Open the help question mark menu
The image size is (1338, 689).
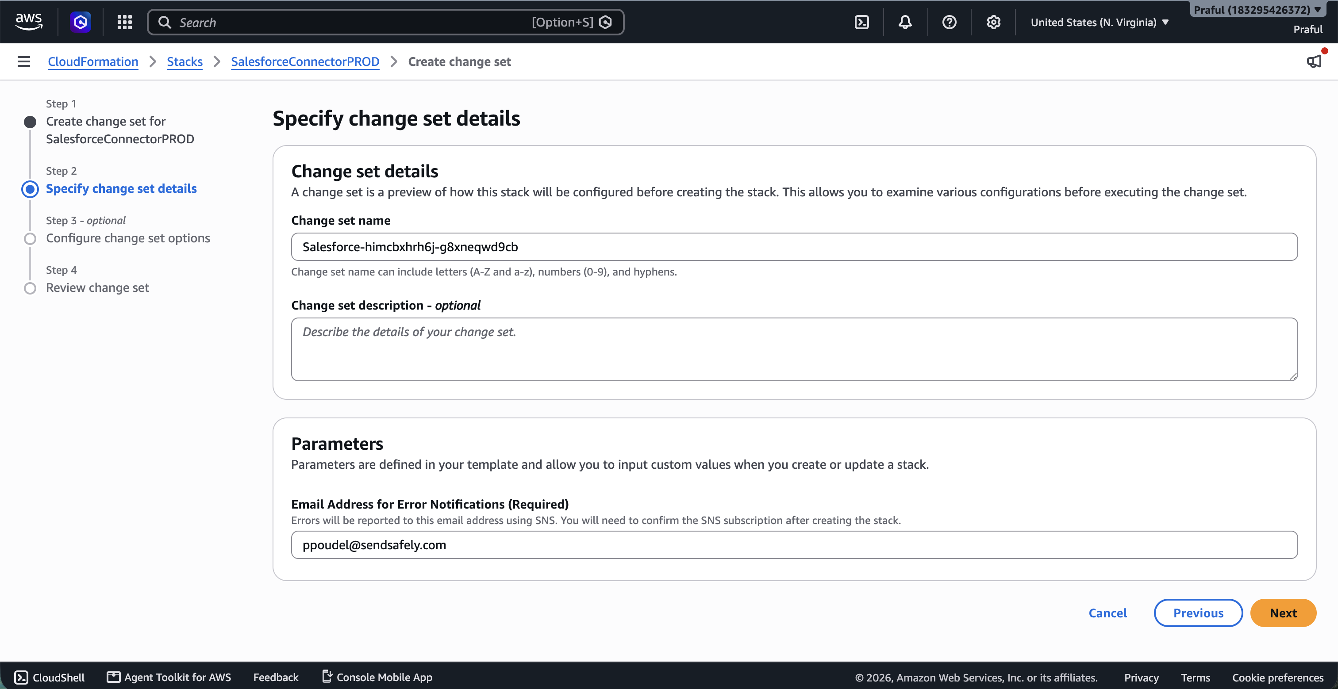point(950,22)
